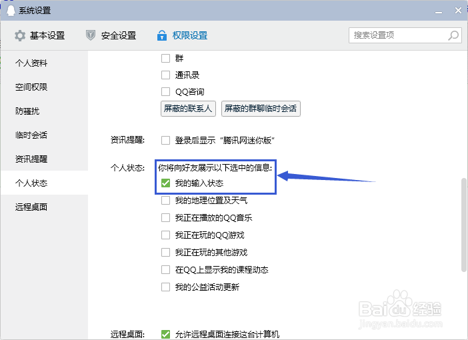Click the 资讯提醒: section label
Viewport: 468px width, 340px height.
click(127, 140)
